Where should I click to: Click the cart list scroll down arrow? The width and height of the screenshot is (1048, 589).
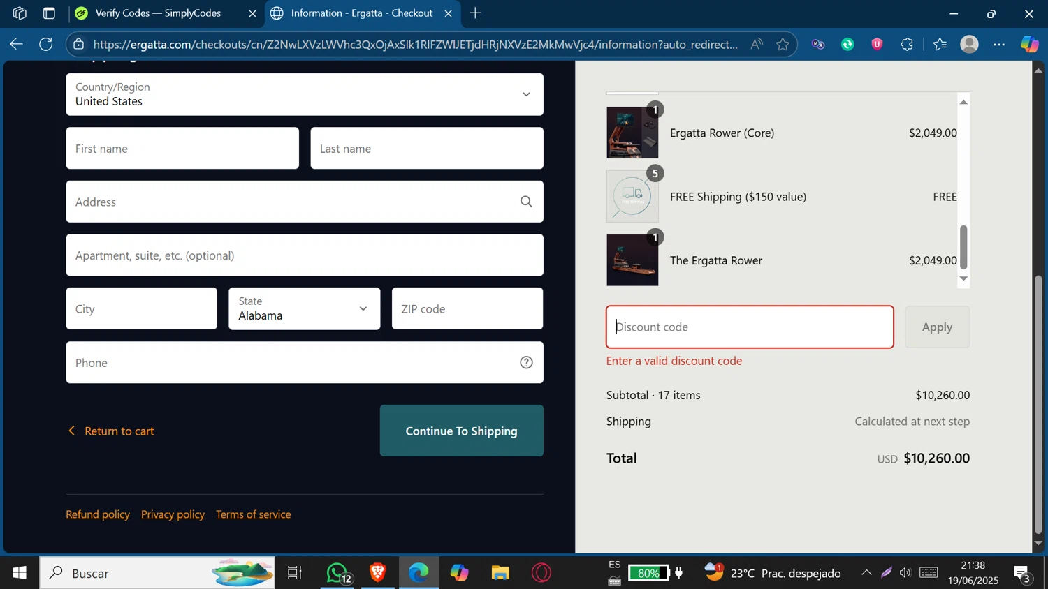pyautogui.click(x=963, y=278)
